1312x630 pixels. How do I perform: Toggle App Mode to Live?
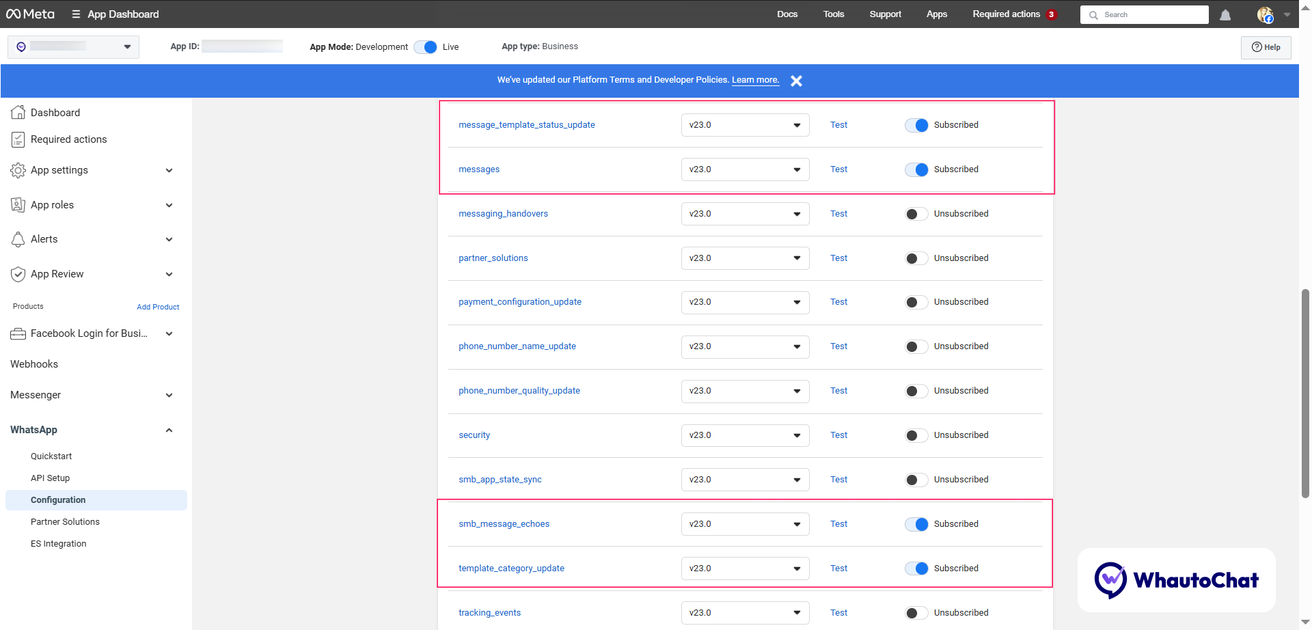click(425, 47)
